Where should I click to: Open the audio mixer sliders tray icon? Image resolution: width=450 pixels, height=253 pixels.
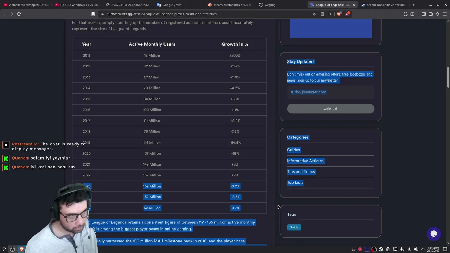[367, 249]
